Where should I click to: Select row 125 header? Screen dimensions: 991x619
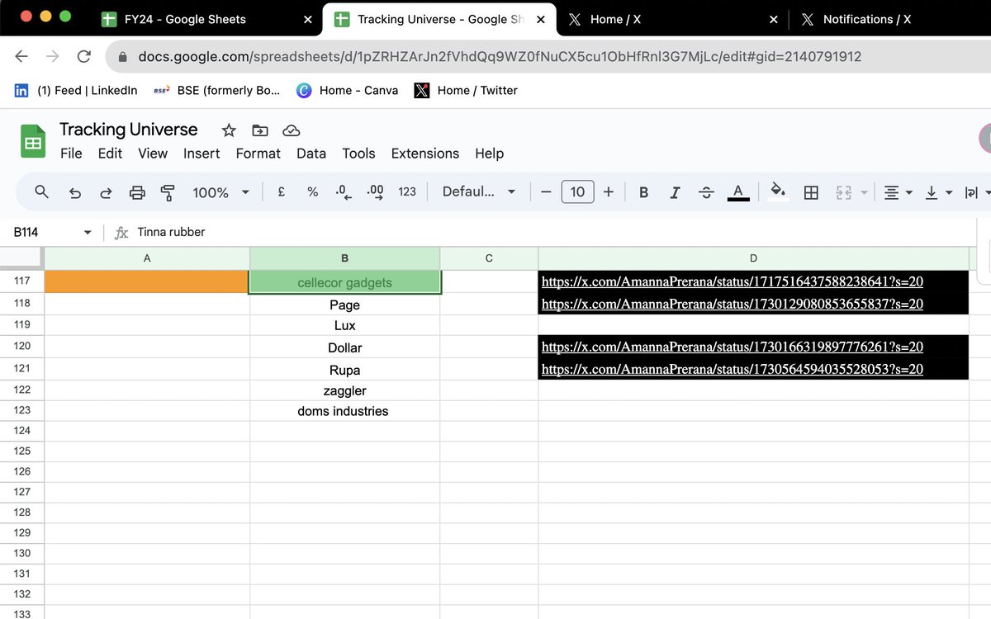[x=21, y=451]
